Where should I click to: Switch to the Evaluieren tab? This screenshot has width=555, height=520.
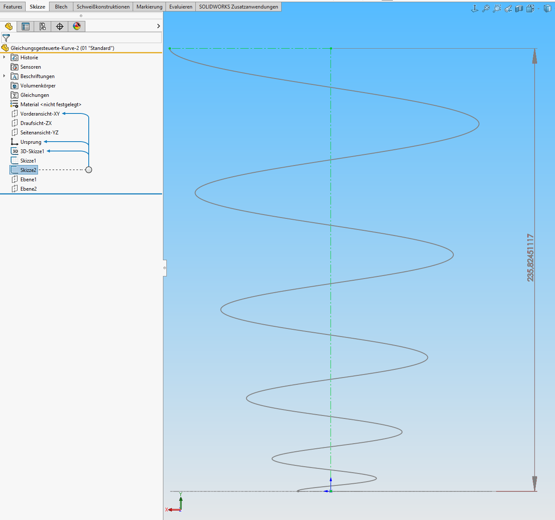tap(180, 7)
